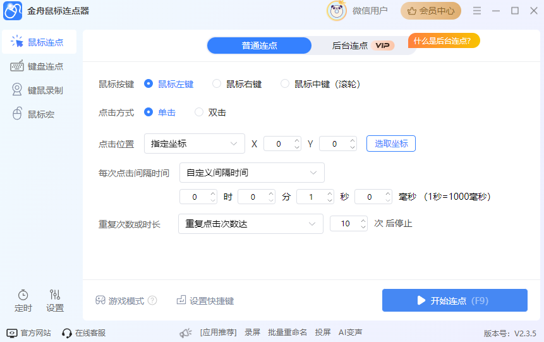Toggle 游戏模式 game mode

(x=120, y=301)
